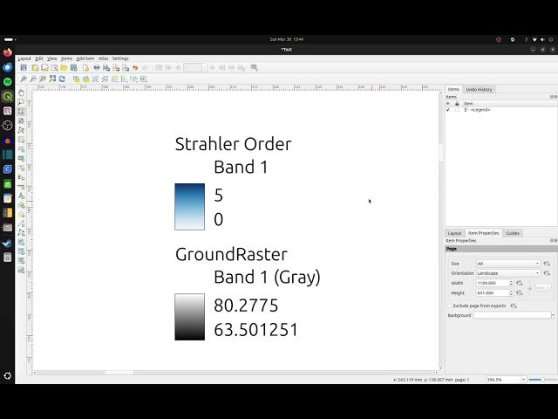Click the Export as Image icon
Image resolution: width=558 pixels, height=419 pixels.
pos(106,68)
